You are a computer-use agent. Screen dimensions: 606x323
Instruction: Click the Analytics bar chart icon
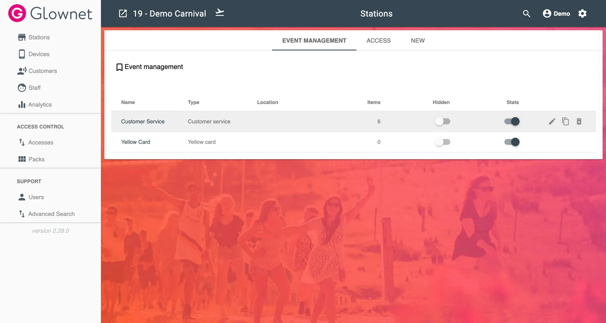click(22, 105)
